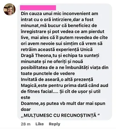Click the phrase 'MULȚUMESC CU RECUNOȘTINȚĂ'
The width and height of the screenshot is (116, 129).
click(x=60, y=115)
